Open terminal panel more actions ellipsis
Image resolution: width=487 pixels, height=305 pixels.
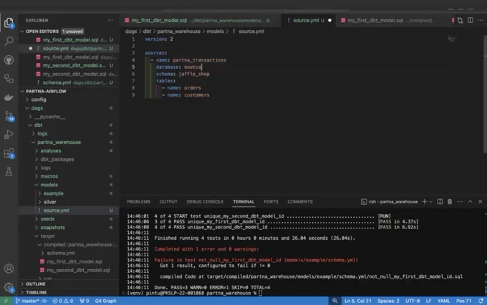pyautogui.click(x=460, y=202)
